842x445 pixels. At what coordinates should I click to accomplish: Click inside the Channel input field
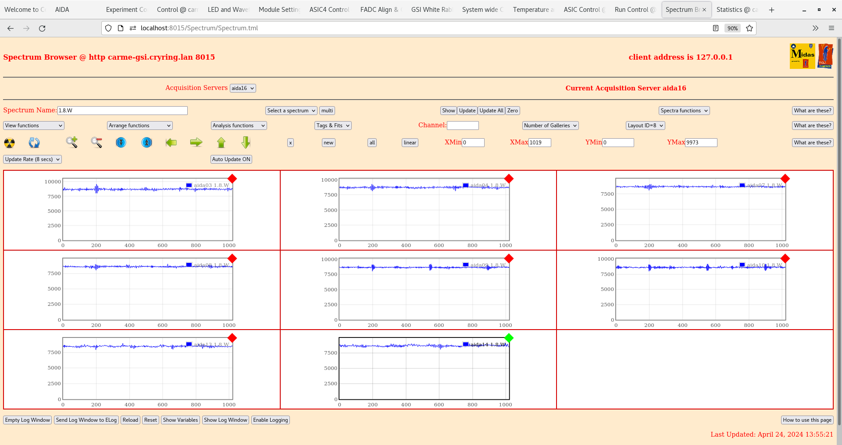463,125
